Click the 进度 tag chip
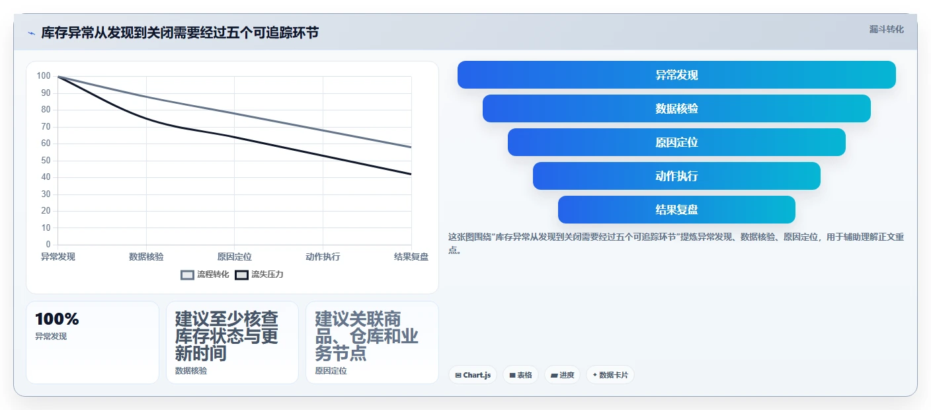 point(563,375)
